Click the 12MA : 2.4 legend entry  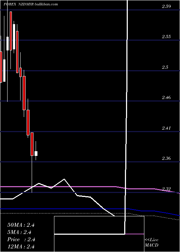point(21,246)
